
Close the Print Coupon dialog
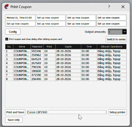coord(123,7)
